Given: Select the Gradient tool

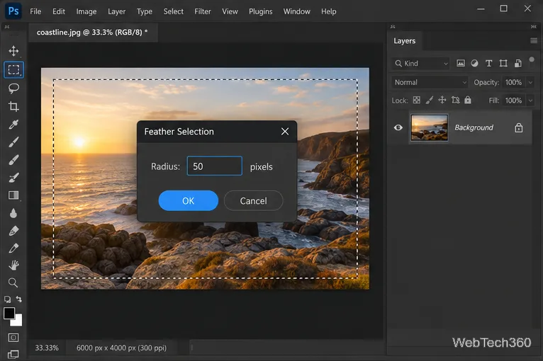Looking at the screenshot, I should tap(13, 195).
